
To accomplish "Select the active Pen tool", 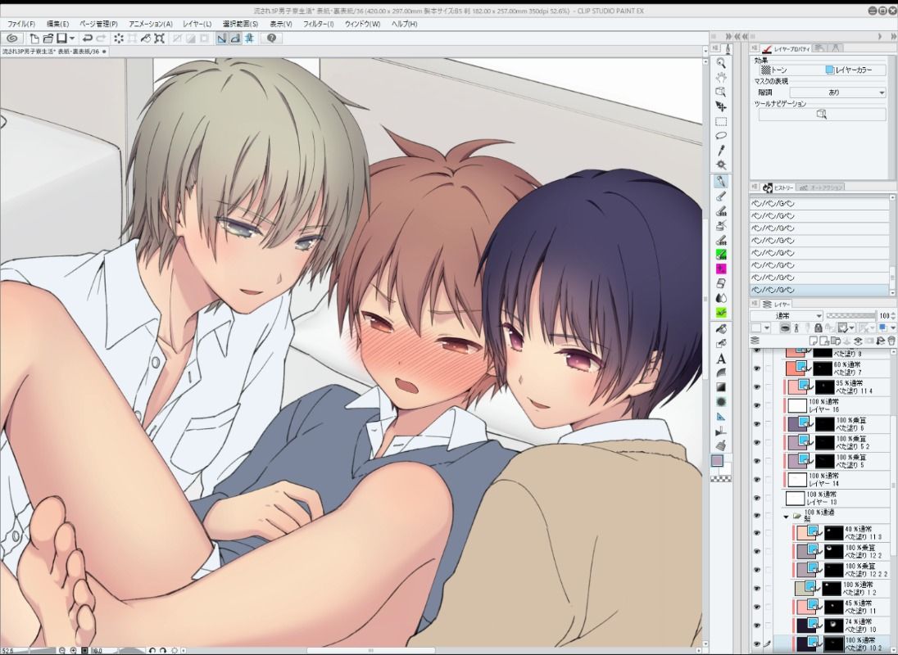I will pos(721,181).
